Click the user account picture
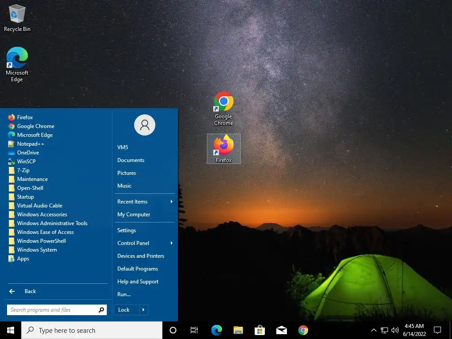The height and width of the screenshot is (339, 452). coord(145,125)
